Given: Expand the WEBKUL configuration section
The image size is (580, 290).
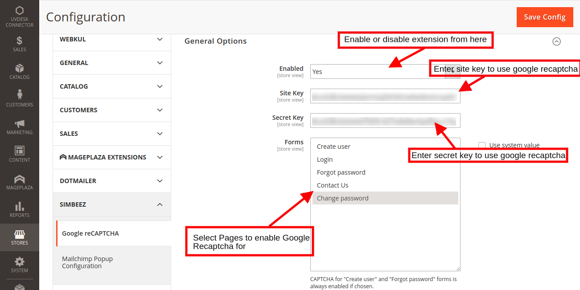Looking at the screenshot, I should pos(112,39).
